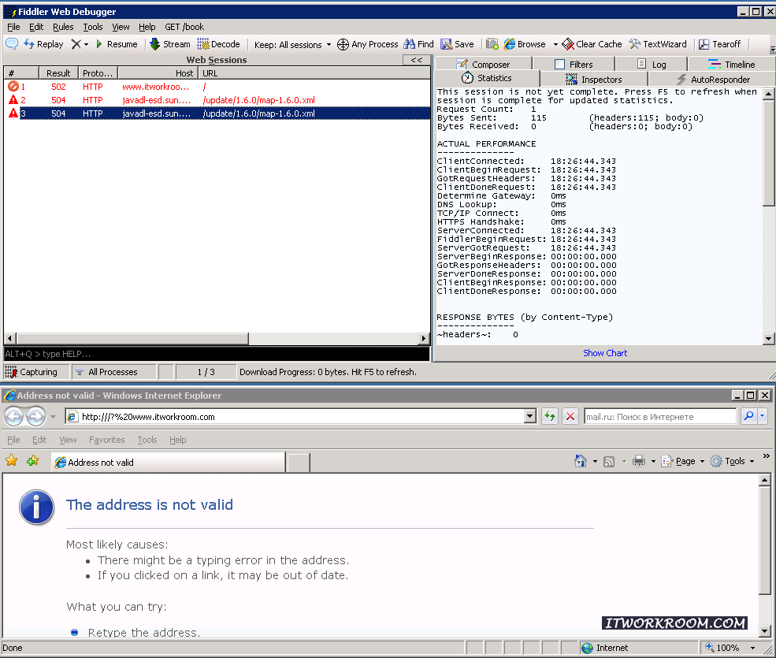Expand the address bar history dropdown
This screenshot has height=658, width=776.
tap(530, 417)
